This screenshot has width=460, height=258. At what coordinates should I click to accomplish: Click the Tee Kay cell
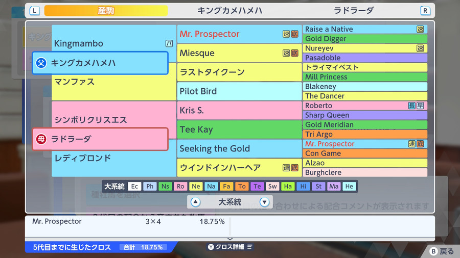(x=239, y=130)
